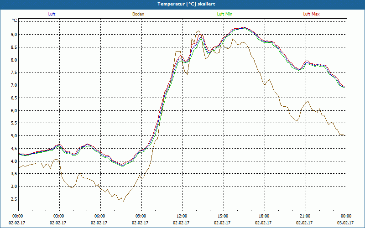Click the 'Luft' legend label

click(x=52, y=14)
